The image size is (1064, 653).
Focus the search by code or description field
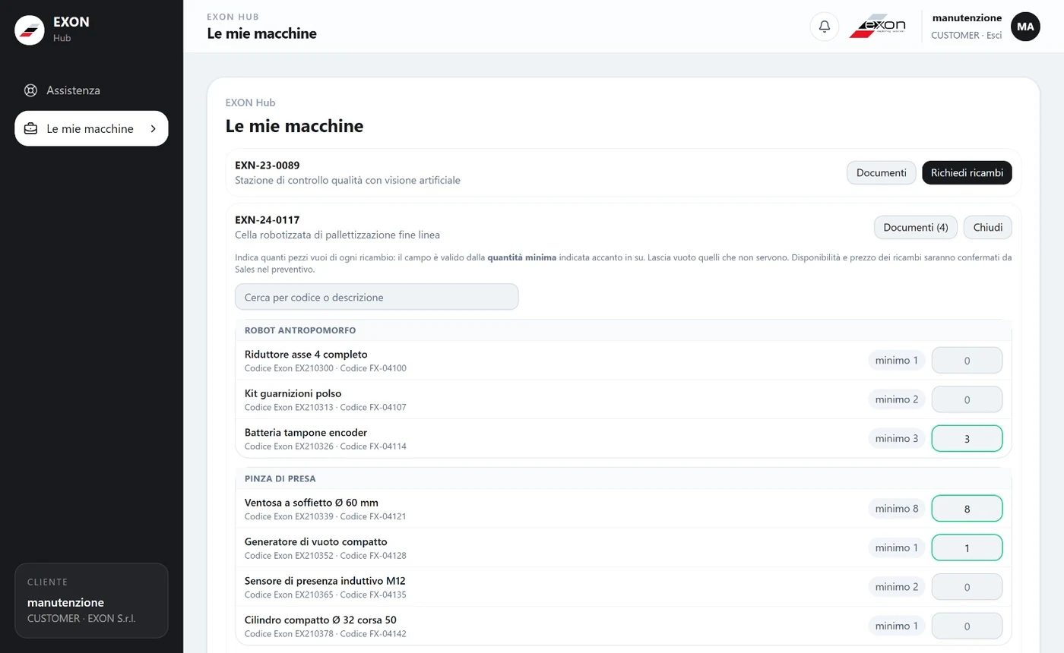(376, 297)
